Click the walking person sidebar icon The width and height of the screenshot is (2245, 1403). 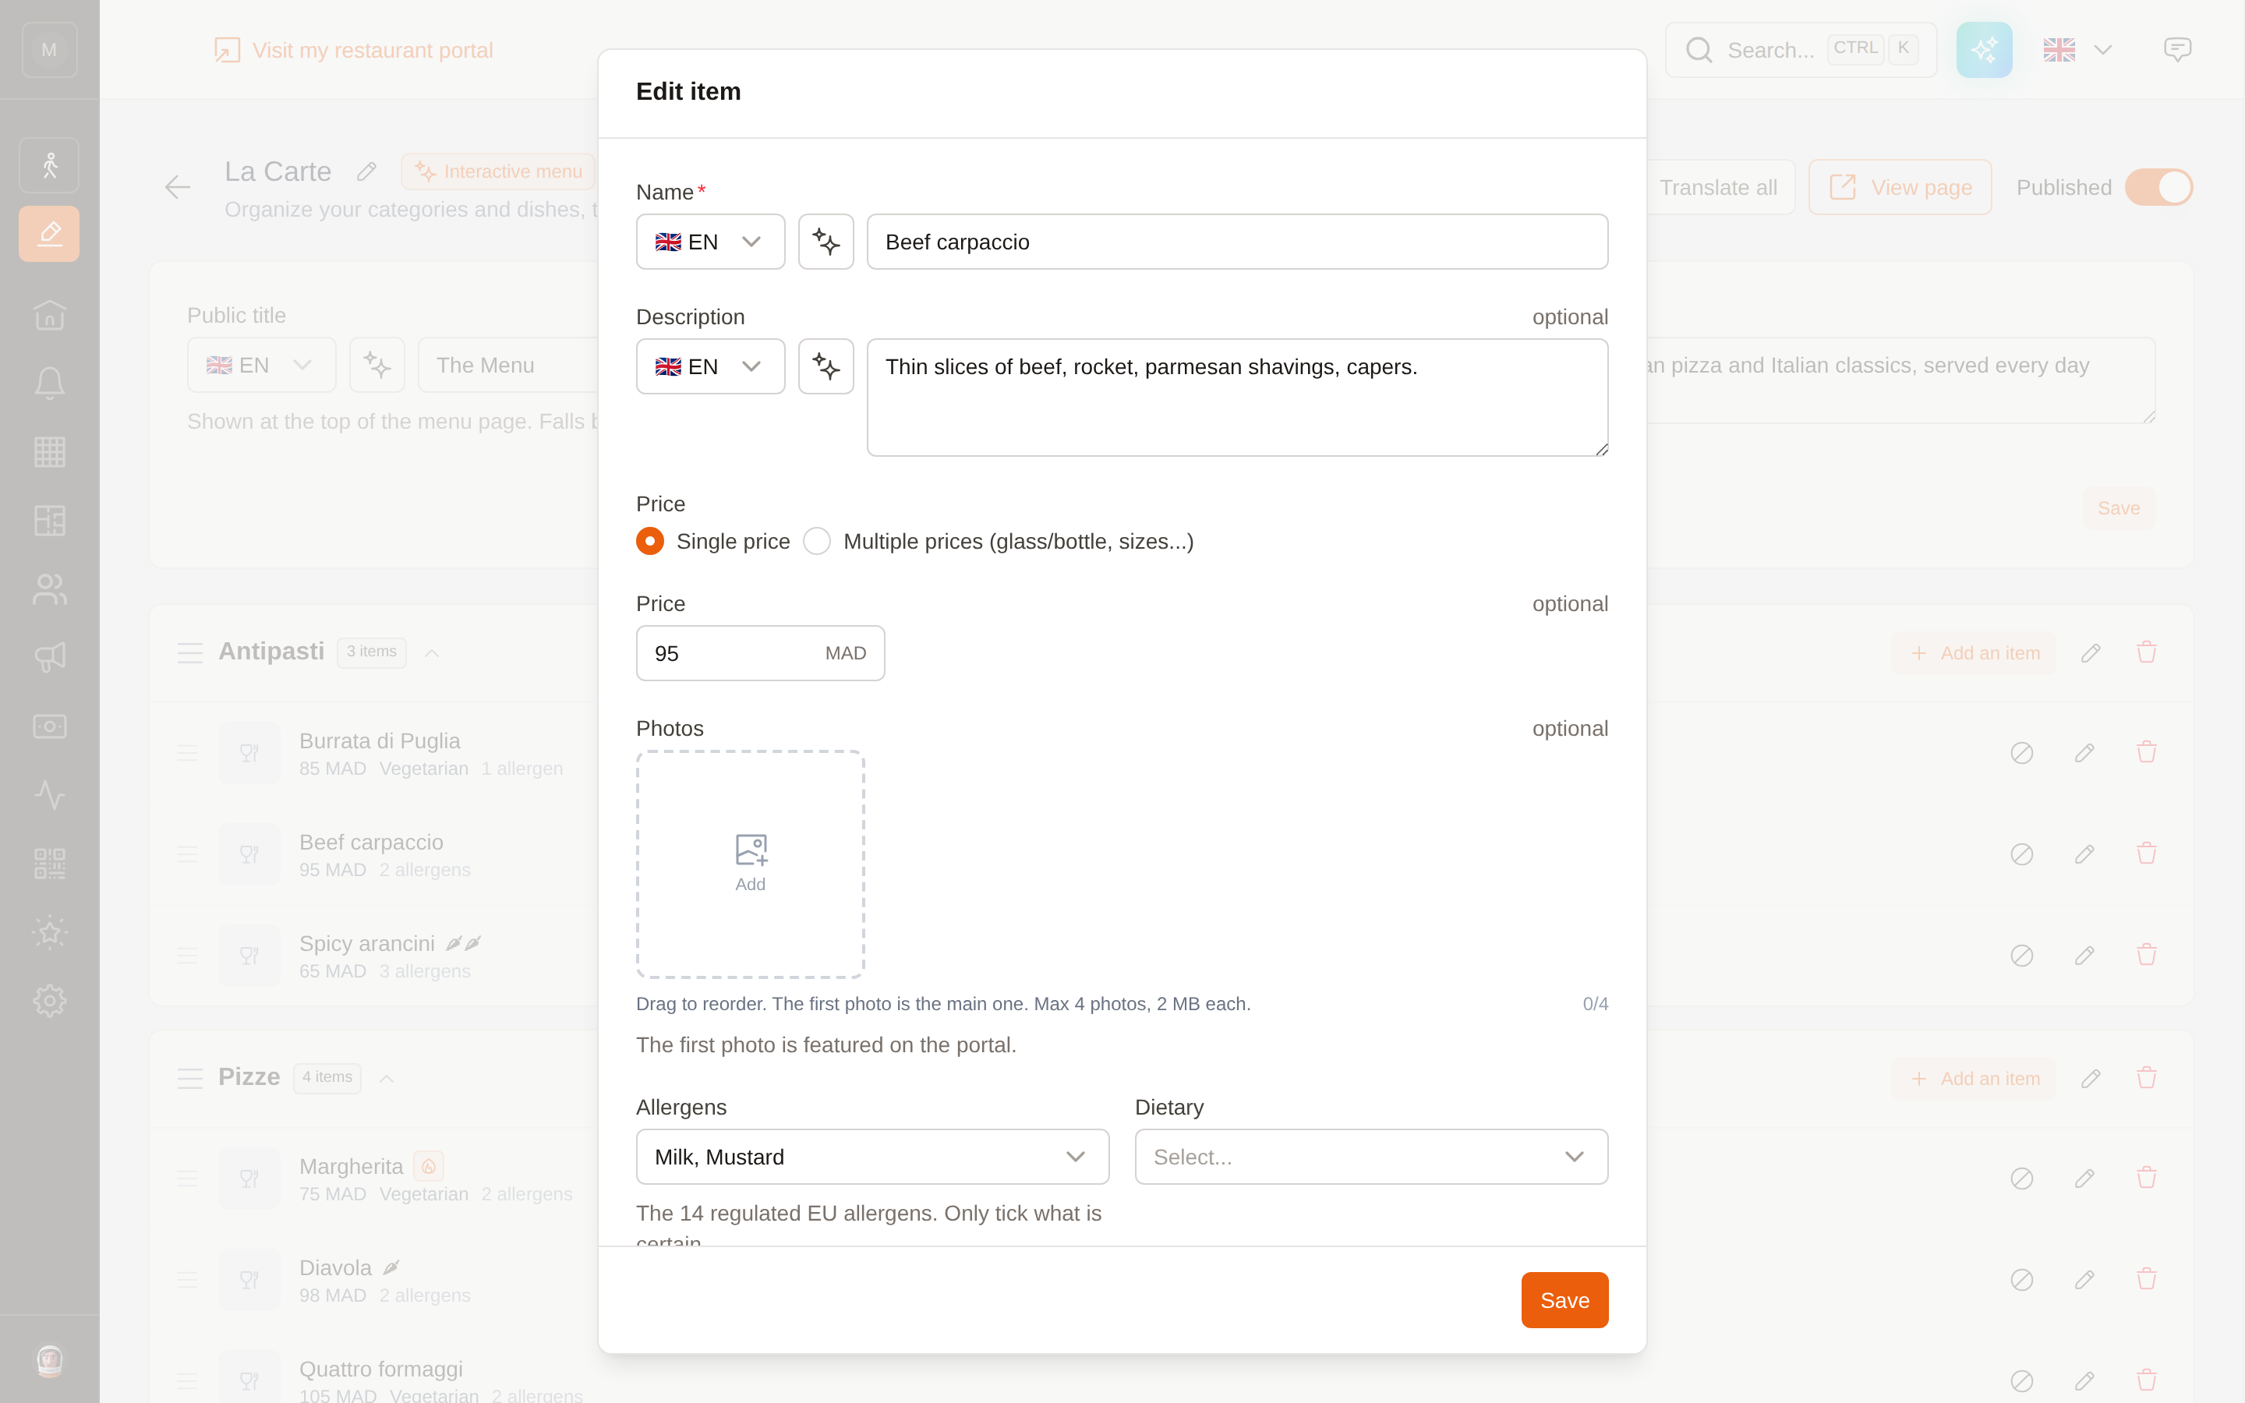point(49,165)
